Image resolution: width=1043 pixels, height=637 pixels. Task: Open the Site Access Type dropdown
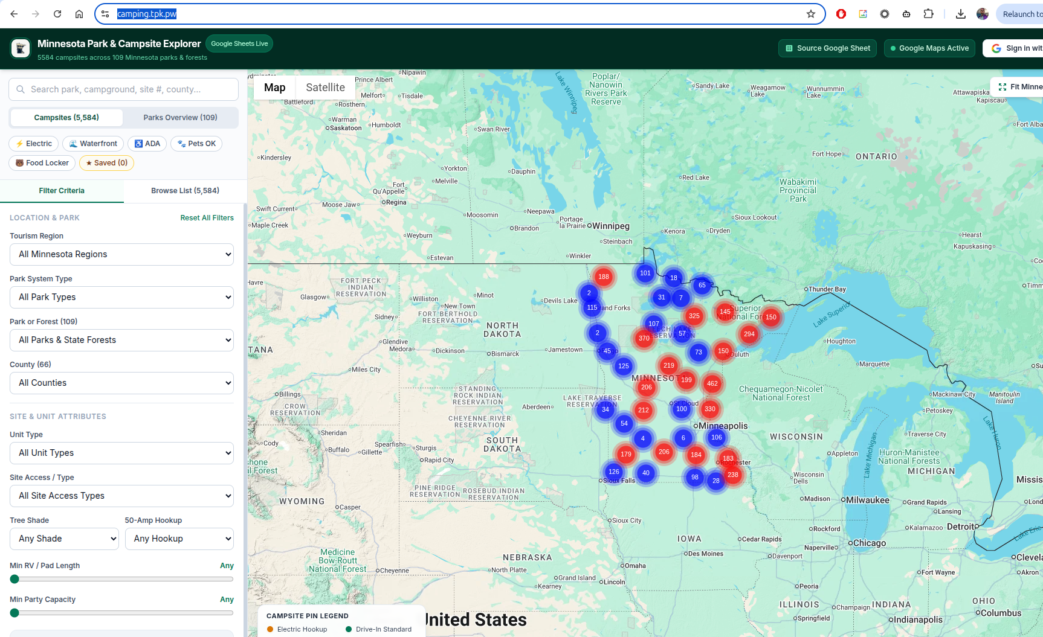(x=121, y=496)
